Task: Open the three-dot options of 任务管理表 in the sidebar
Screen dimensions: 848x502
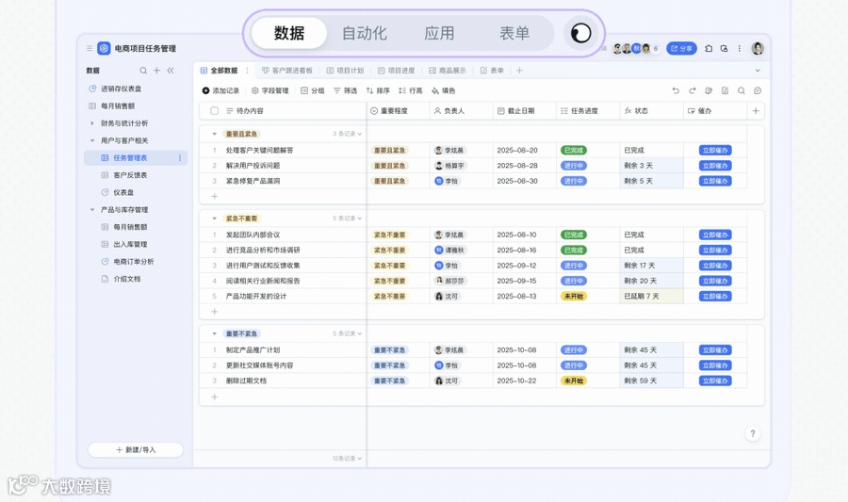Action: (180, 158)
